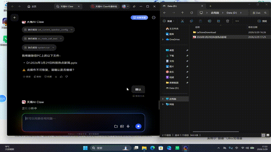Launch Microsoft Edge from the taskbar
Image resolution: width=271 pixels, height=152 pixels.
point(153,148)
